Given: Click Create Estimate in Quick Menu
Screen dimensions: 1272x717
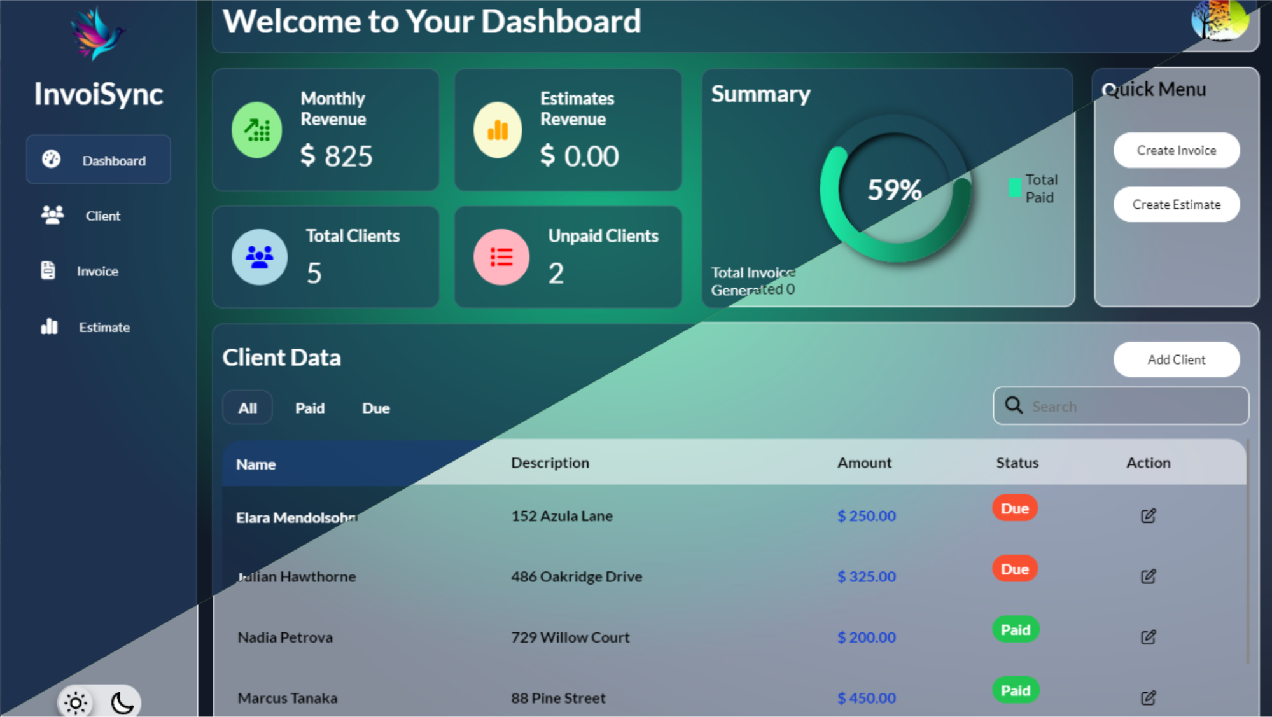Looking at the screenshot, I should [1177, 204].
